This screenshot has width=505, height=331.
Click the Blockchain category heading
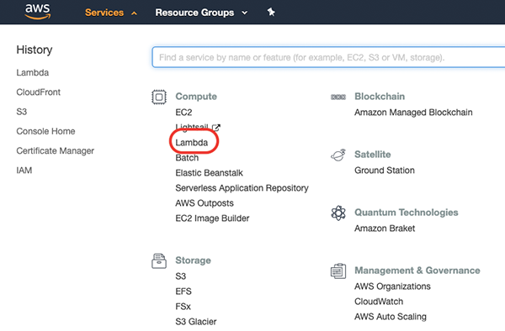click(x=380, y=97)
